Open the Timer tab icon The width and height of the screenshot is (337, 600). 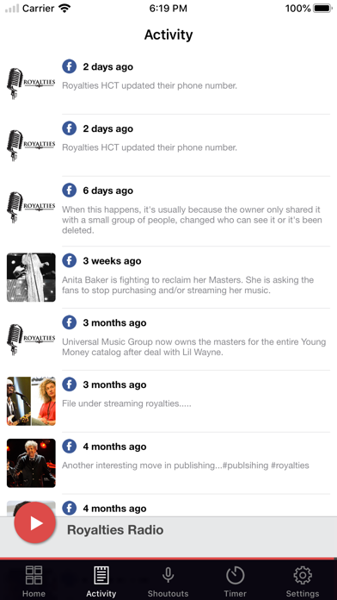(x=235, y=575)
